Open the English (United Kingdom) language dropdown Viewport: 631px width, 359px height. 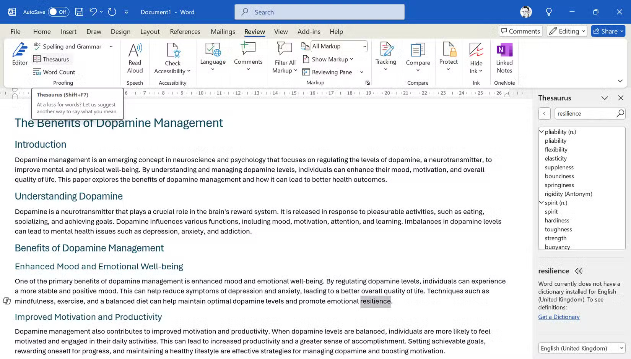click(582, 348)
